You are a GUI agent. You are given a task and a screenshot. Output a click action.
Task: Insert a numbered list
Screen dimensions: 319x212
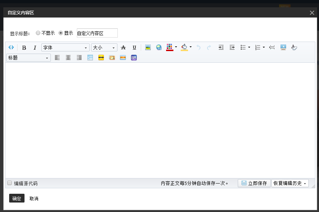coord(258,47)
